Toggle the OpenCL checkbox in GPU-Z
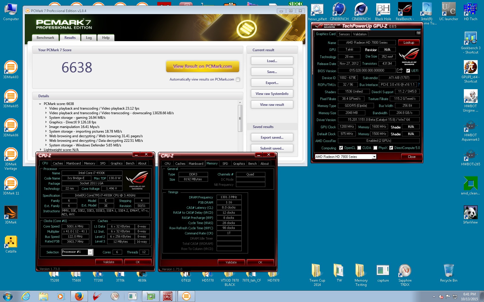Viewport: 484px width, 302px height. [x=341, y=148]
